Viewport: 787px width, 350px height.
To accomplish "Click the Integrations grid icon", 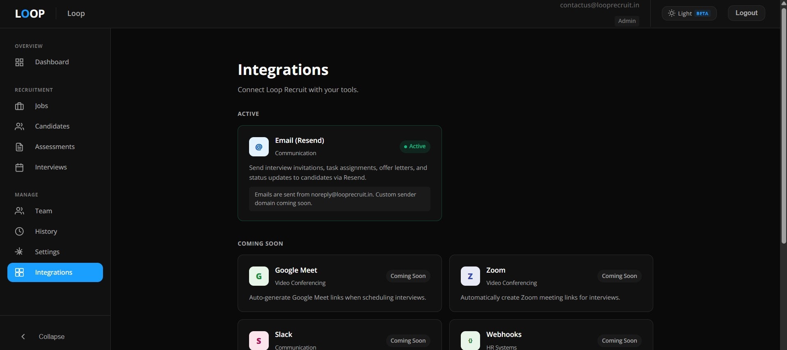I will 19,272.
